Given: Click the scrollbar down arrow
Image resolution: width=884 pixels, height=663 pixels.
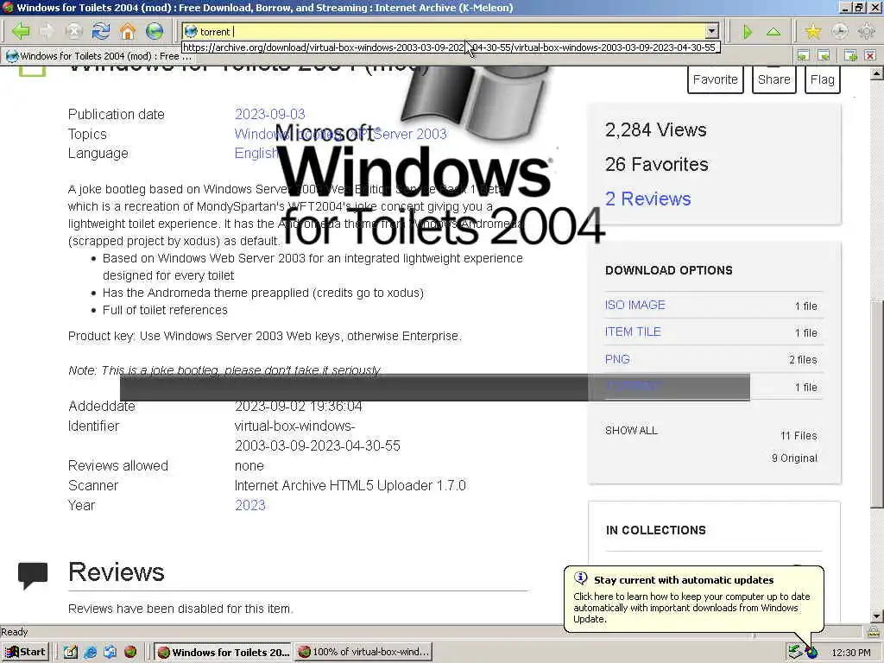Looking at the screenshot, I should (877, 616).
